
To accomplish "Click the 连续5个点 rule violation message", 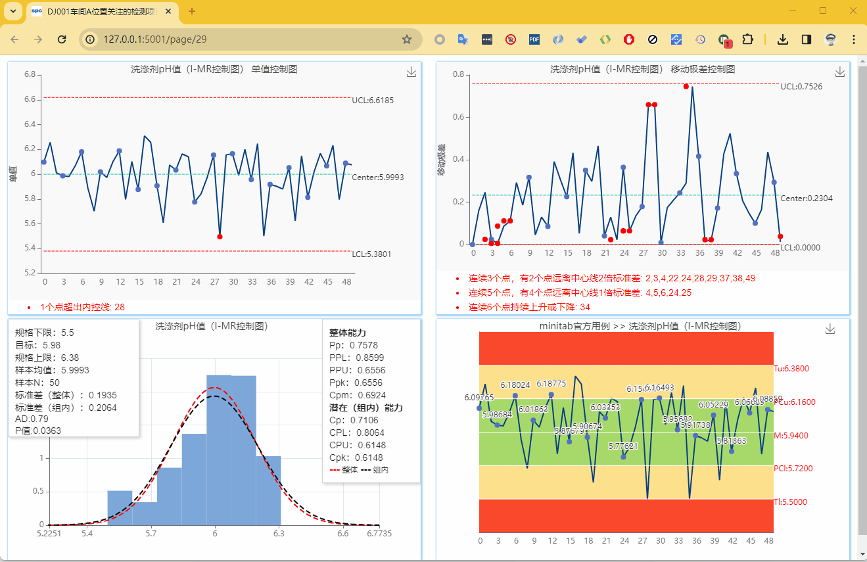I will (580, 293).
